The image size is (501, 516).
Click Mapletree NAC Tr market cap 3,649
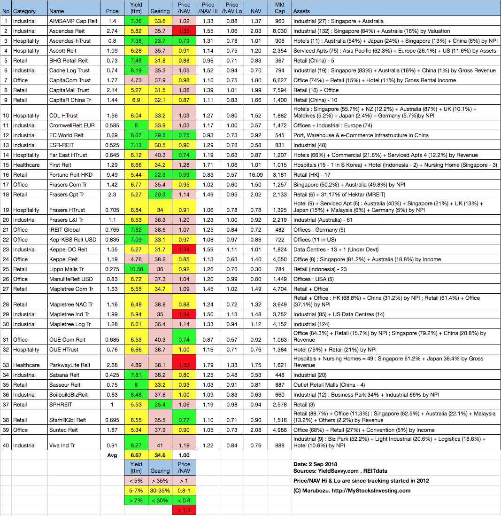[x=280, y=301]
